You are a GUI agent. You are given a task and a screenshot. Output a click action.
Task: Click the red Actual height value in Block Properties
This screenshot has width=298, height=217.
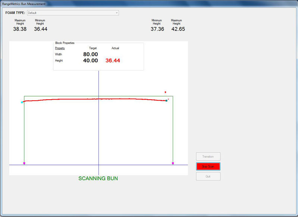pos(113,61)
